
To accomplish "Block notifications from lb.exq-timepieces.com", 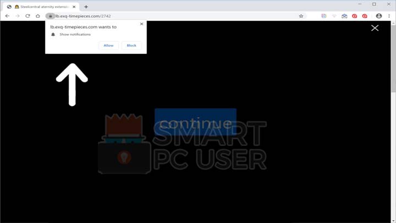I will (131, 46).
